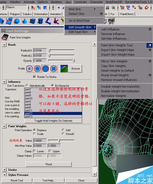Create a cube from the shelf
153x184 pixels.
(32, 21)
